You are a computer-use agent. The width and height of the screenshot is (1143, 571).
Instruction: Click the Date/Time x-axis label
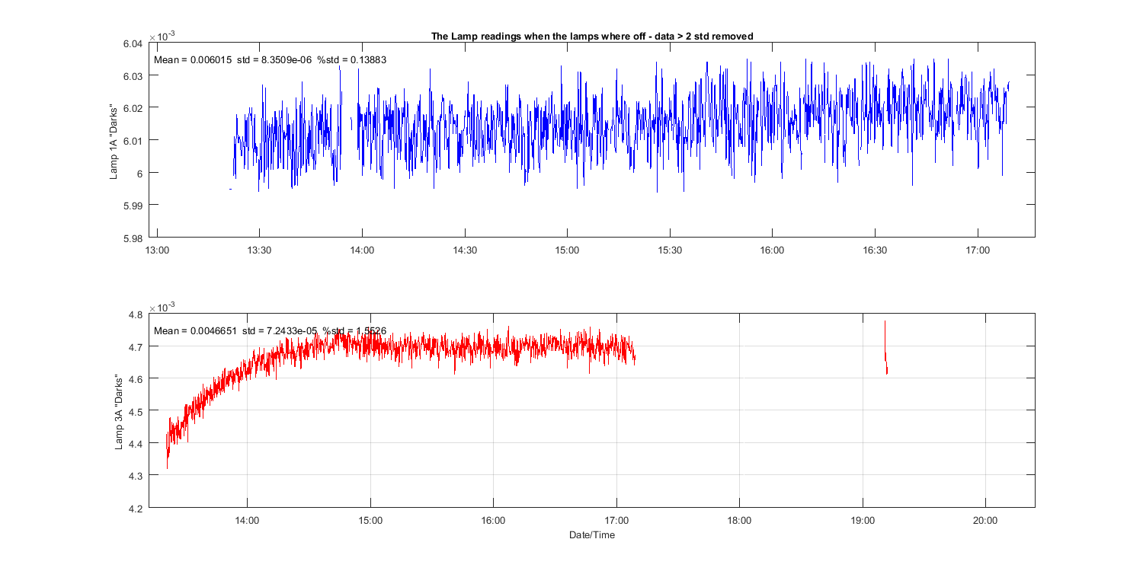click(x=591, y=535)
